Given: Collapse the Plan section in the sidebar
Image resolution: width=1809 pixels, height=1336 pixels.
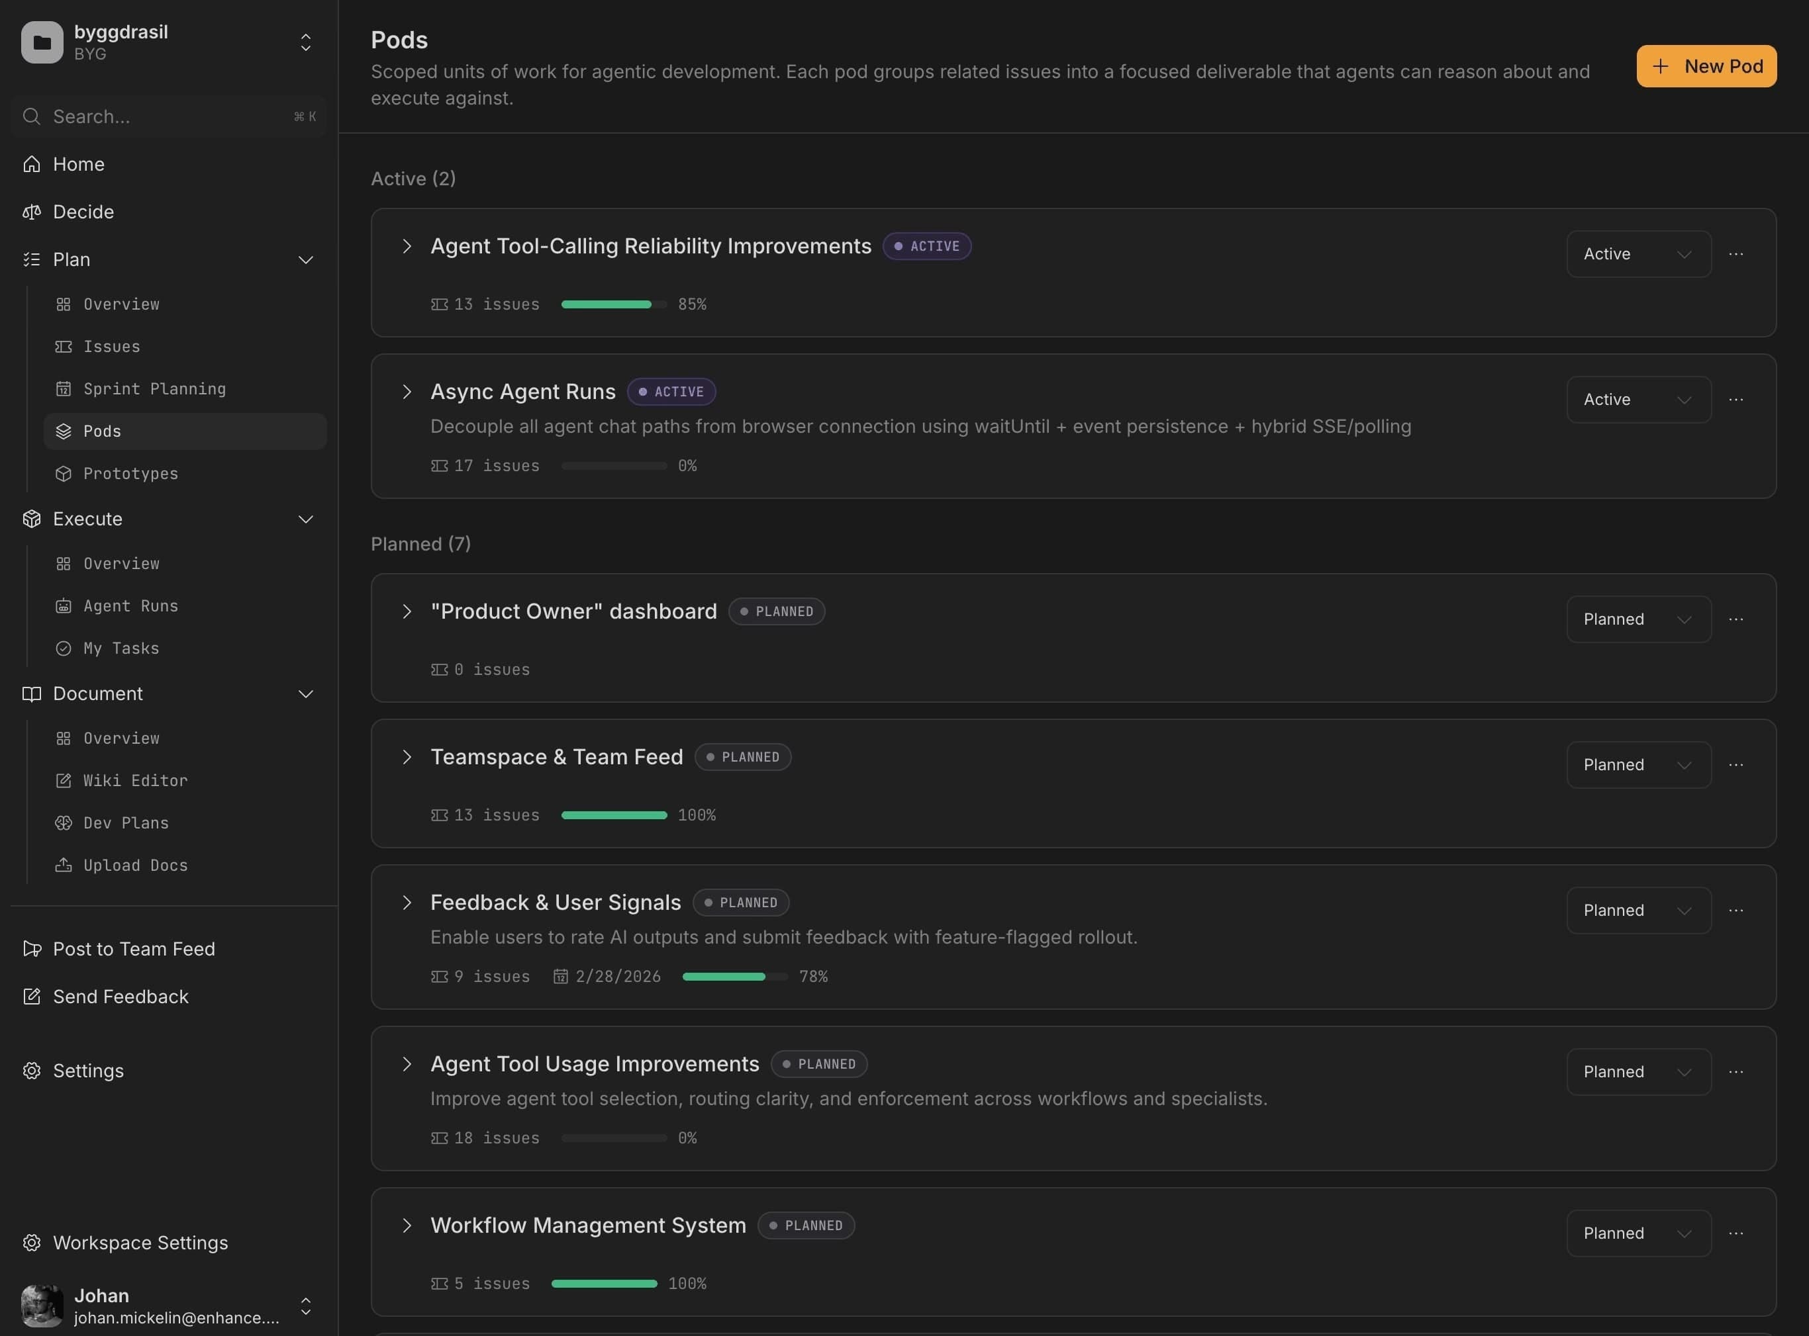Looking at the screenshot, I should point(306,259).
